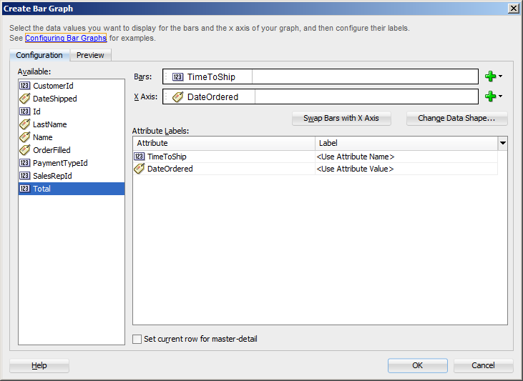Click the LastName tag icon

click(x=24, y=124)
